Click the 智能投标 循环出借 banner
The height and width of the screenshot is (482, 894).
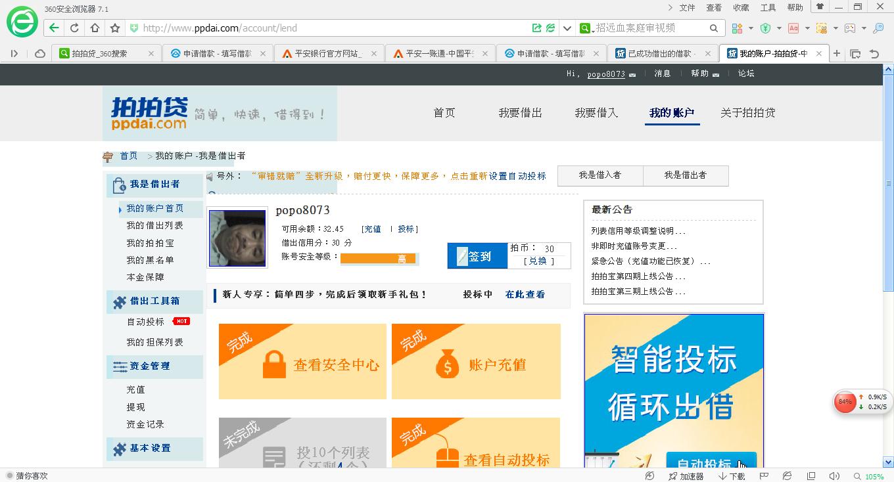click(674, 391)
